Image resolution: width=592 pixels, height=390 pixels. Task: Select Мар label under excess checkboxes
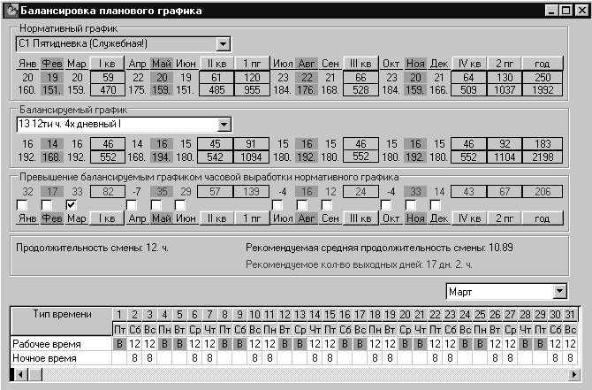pyautogui.click(x=77, y=218)
